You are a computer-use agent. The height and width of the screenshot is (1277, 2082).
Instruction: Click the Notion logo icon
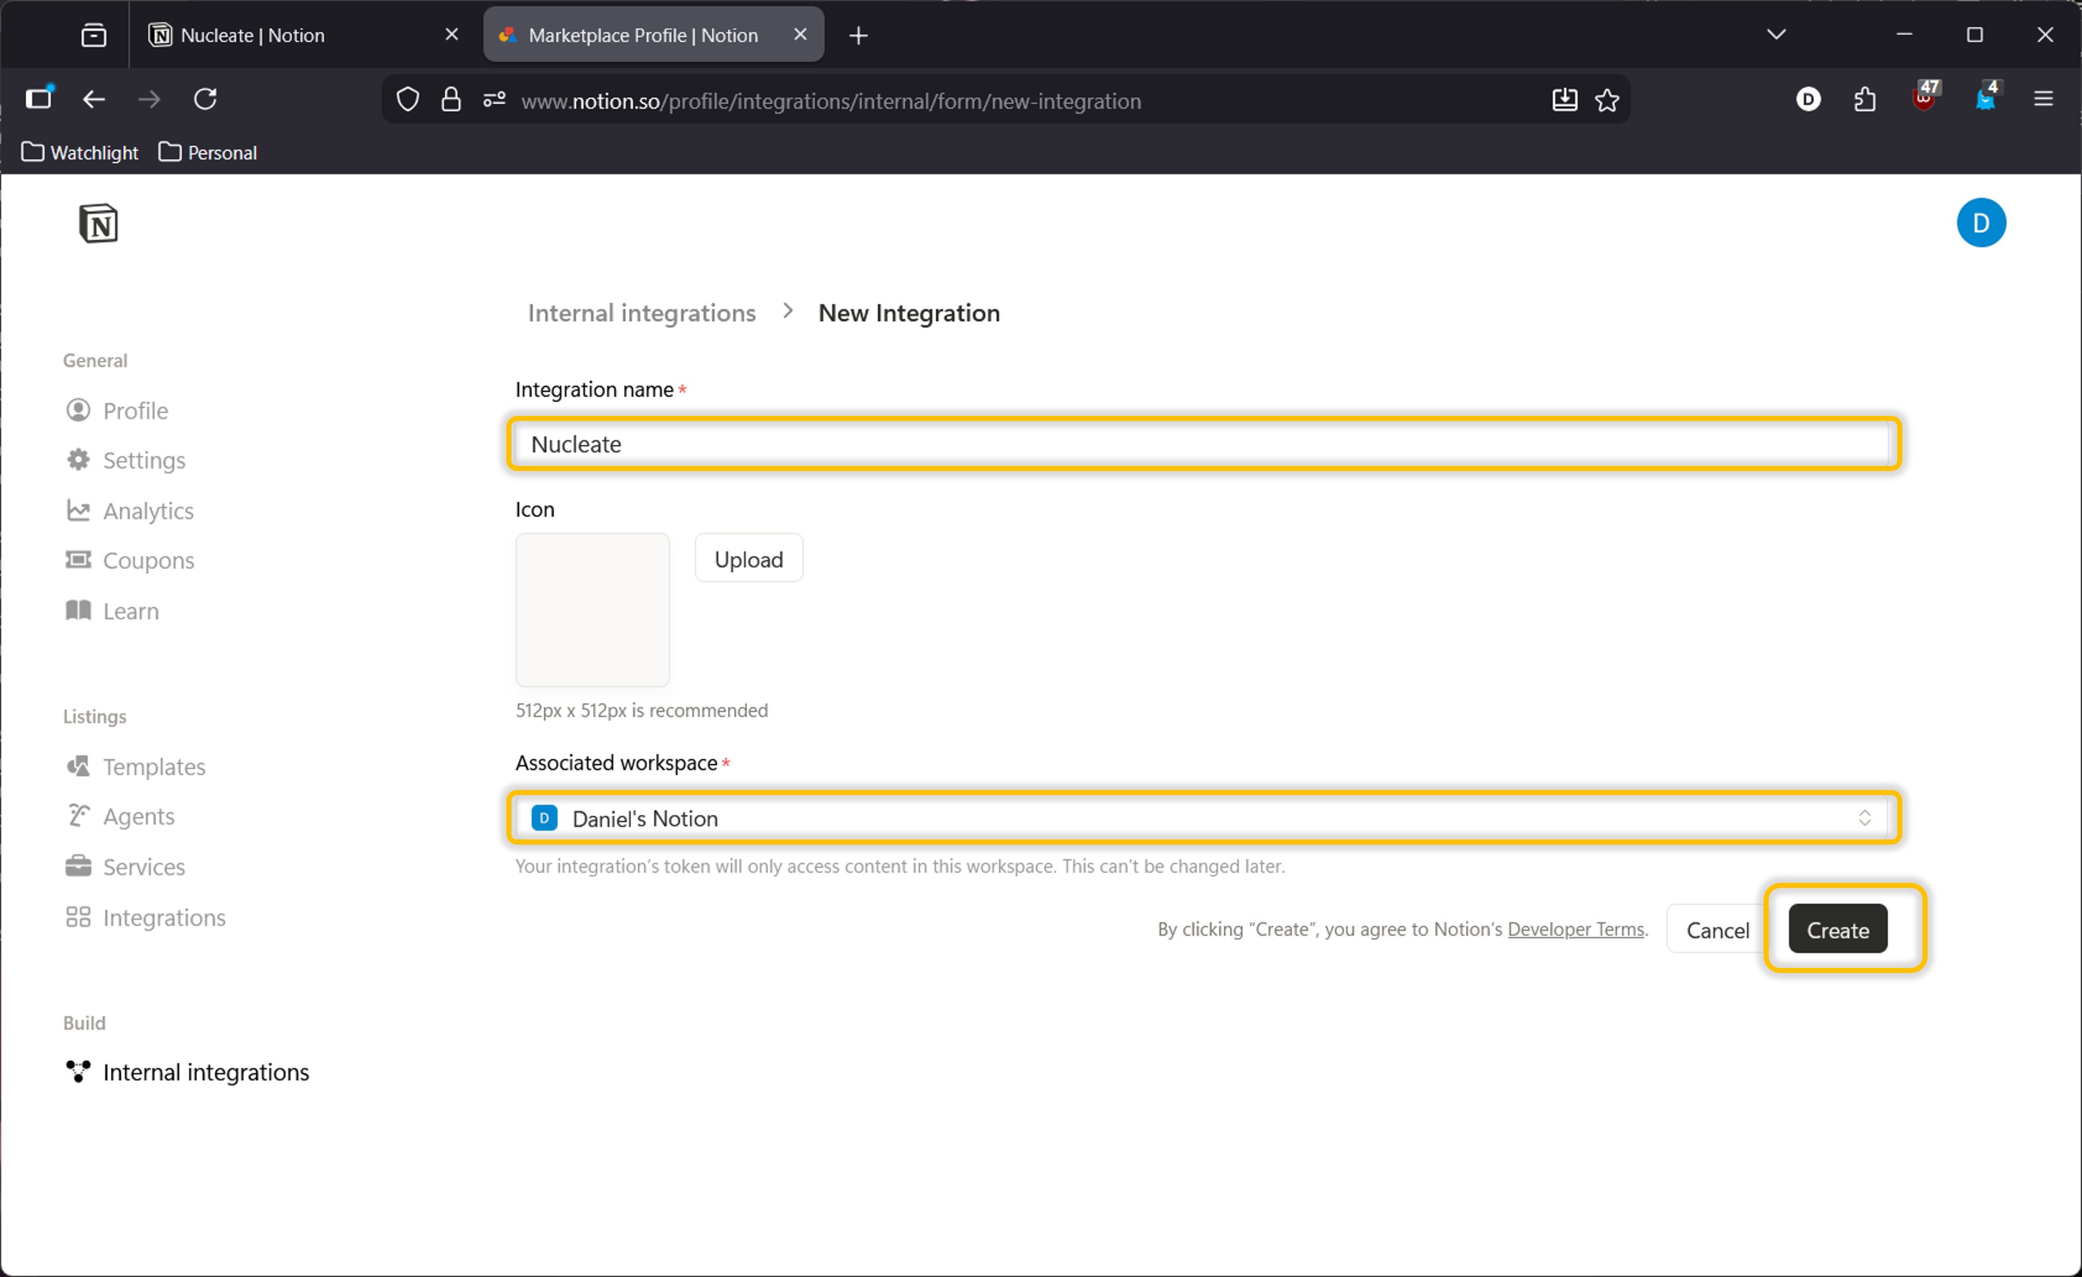98,223
